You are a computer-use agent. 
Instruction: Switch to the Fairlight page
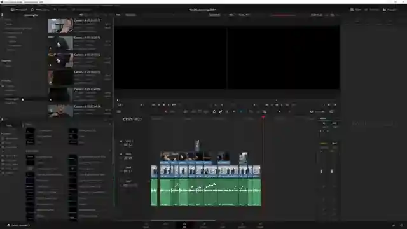(242, 225)
